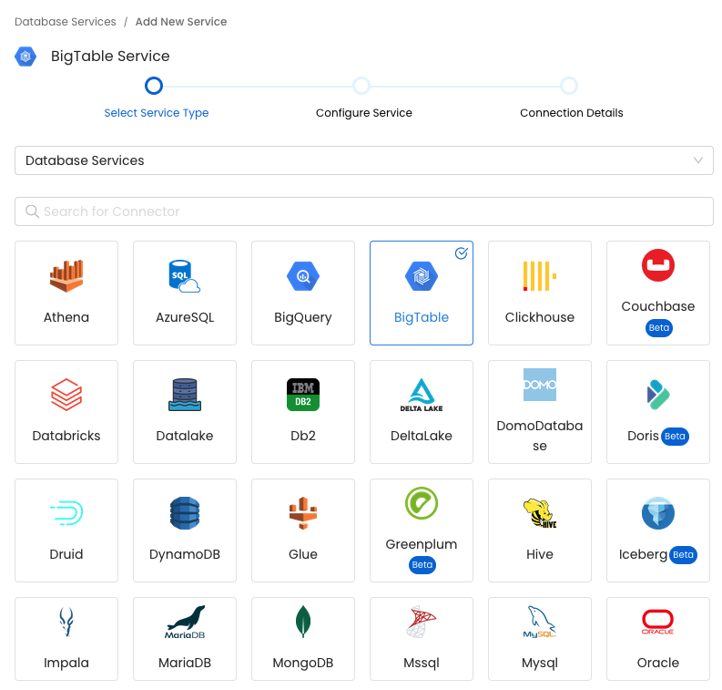The height and width of the screenshot is (690, 722).
Task: Deselect the checked BigTable tile checkmark
Action: coord(461,253)
